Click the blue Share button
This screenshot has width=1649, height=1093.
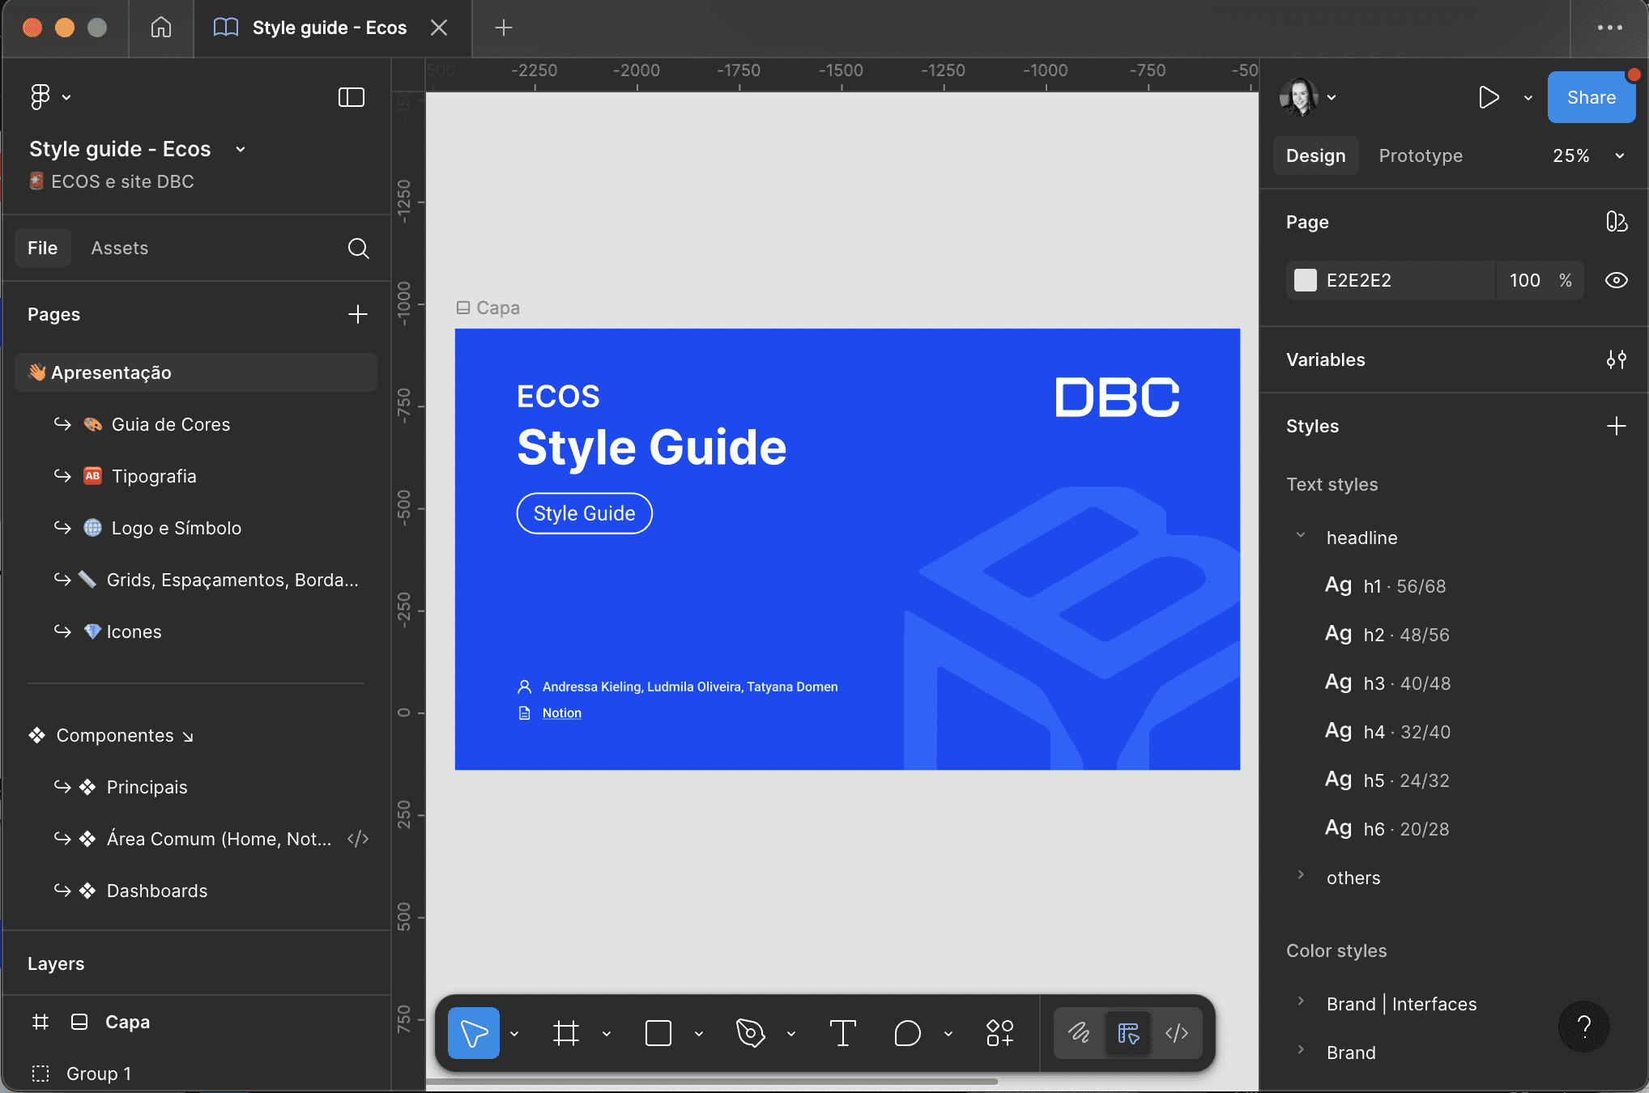point(1591,97)
